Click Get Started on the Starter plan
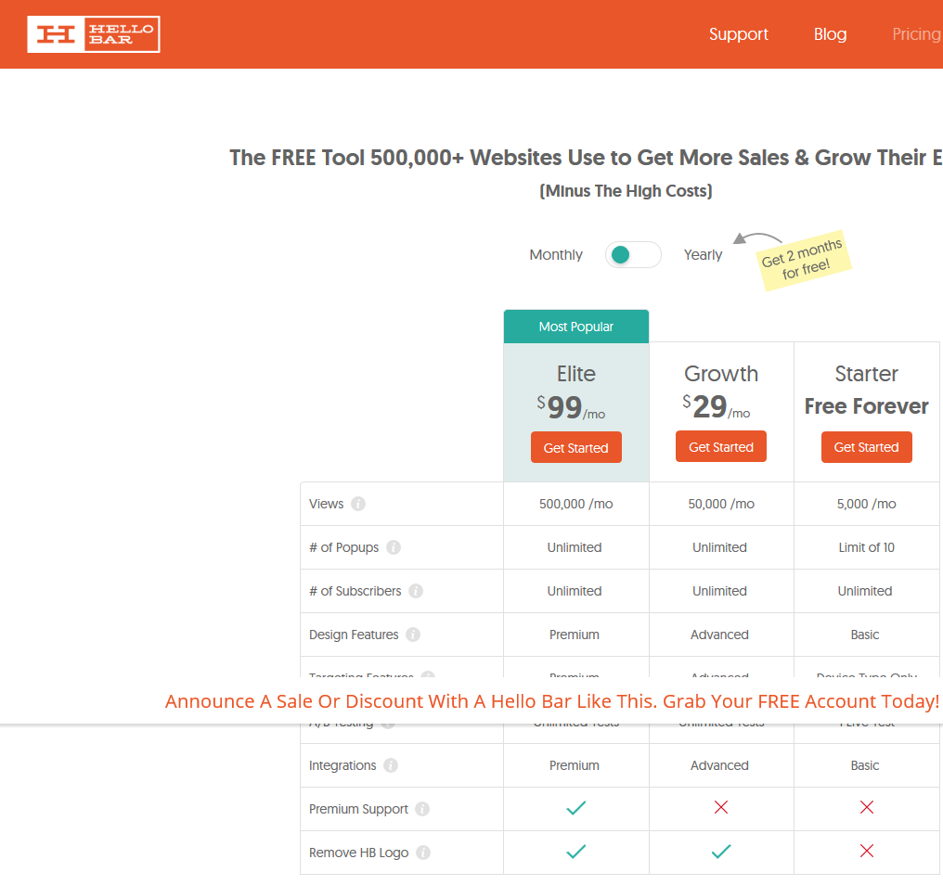The width and height of the screenshot is (943, 885). 866,447
